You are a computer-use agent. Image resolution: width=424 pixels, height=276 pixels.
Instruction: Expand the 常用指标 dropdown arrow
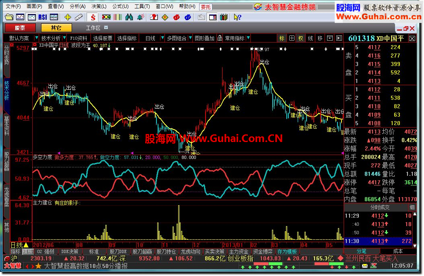[248, 38]
